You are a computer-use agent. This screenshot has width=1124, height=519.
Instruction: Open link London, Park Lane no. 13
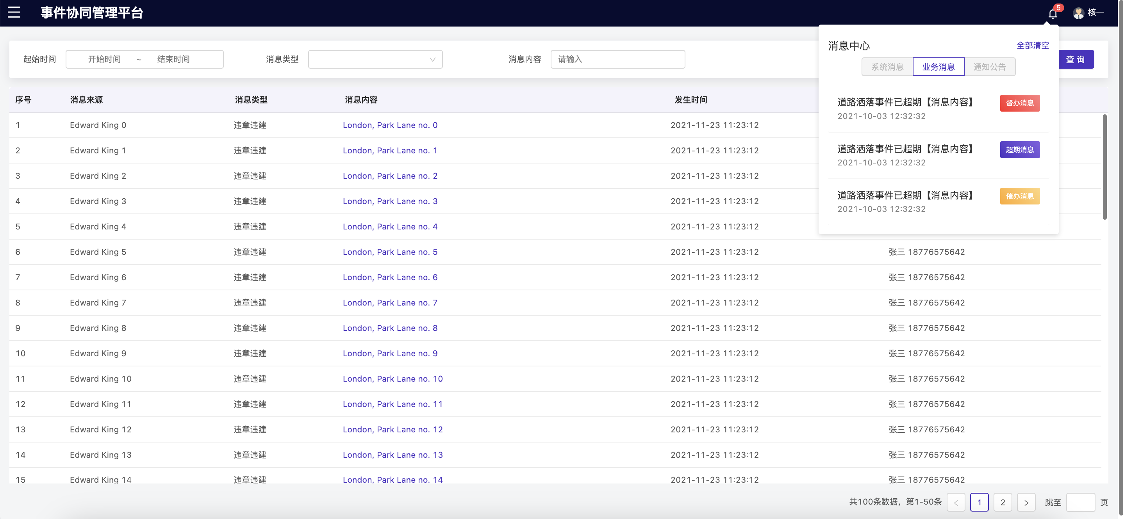(x=392, y=455)
